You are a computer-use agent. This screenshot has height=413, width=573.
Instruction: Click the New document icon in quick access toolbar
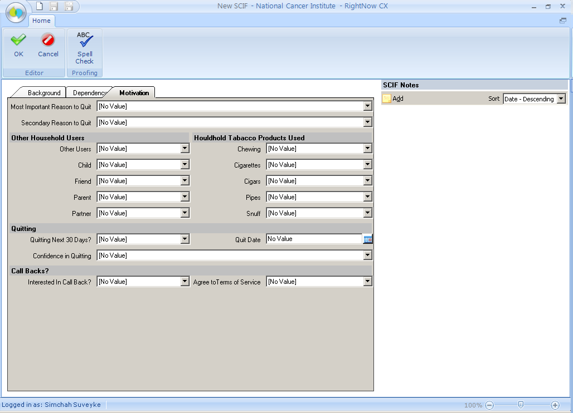(x=40, y=7)
